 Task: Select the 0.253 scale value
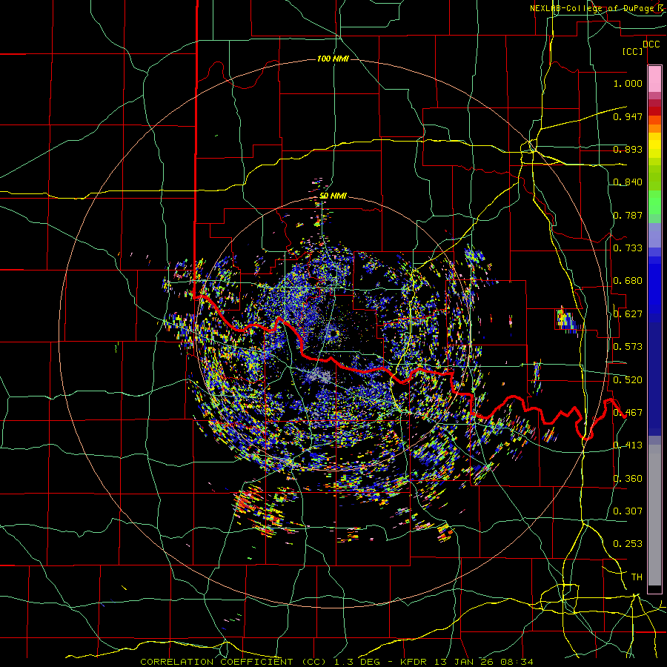point(628,544)
